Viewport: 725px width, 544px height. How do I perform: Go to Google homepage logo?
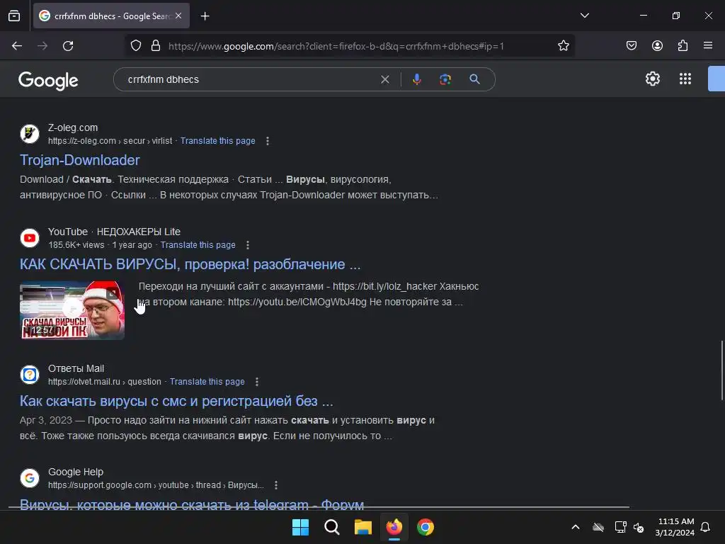(48, 81)
